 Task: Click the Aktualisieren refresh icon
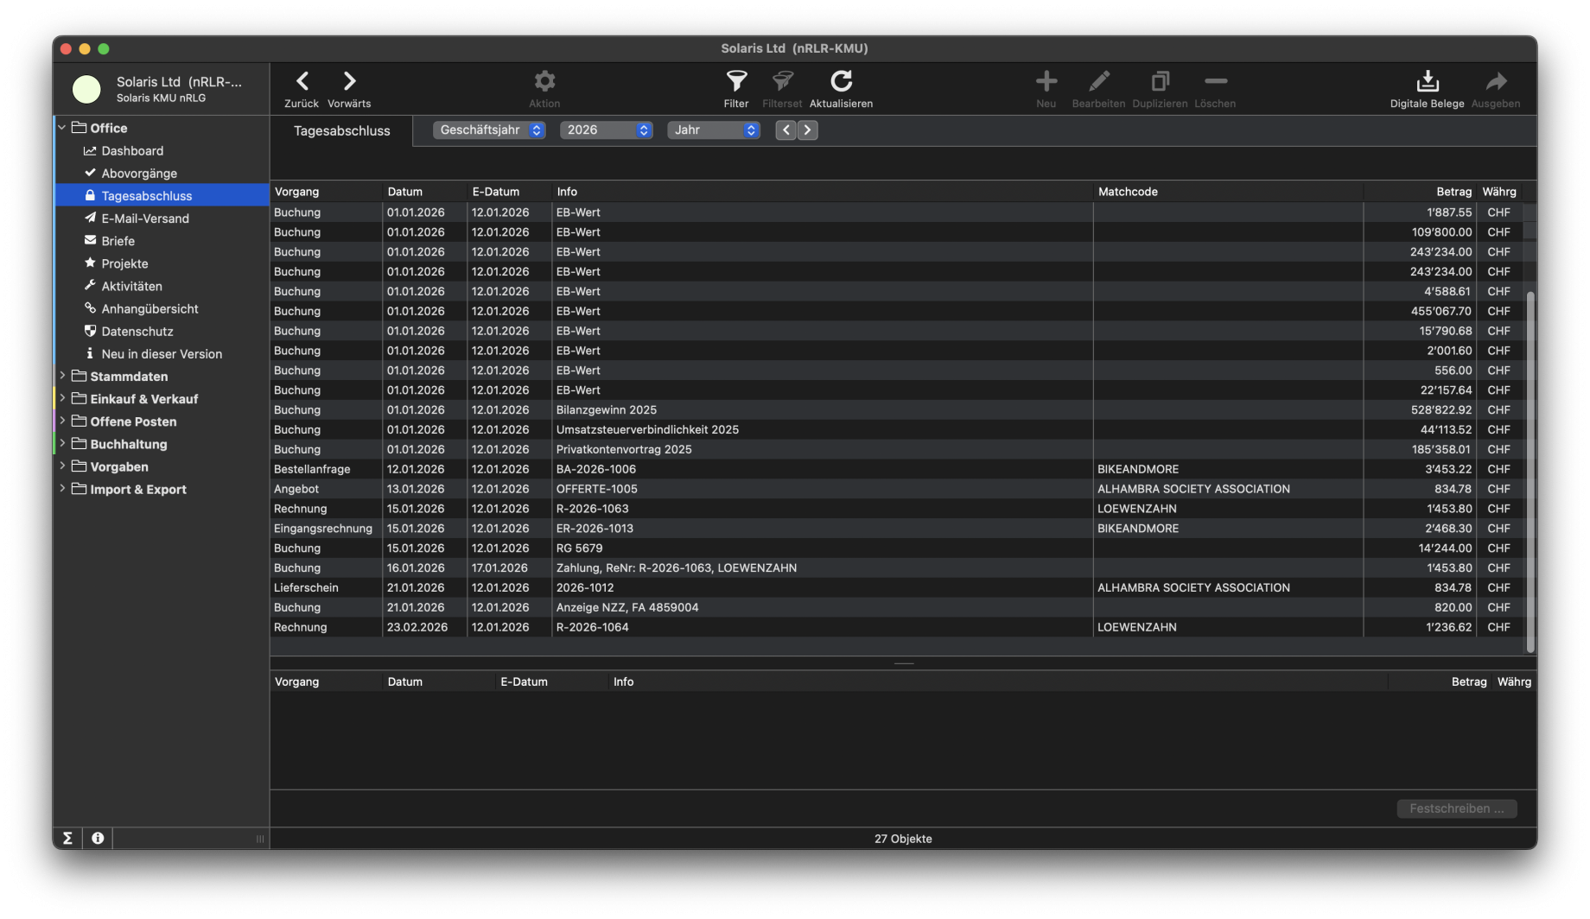click(841, 82)
